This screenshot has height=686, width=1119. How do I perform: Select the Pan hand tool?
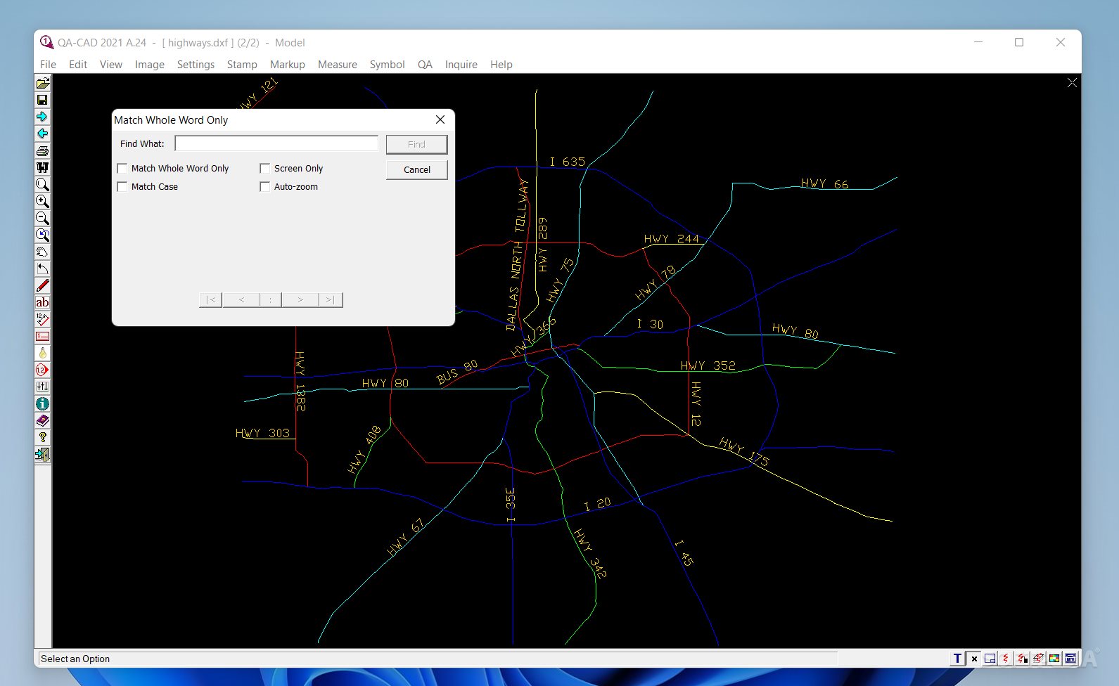click(42, 252)
